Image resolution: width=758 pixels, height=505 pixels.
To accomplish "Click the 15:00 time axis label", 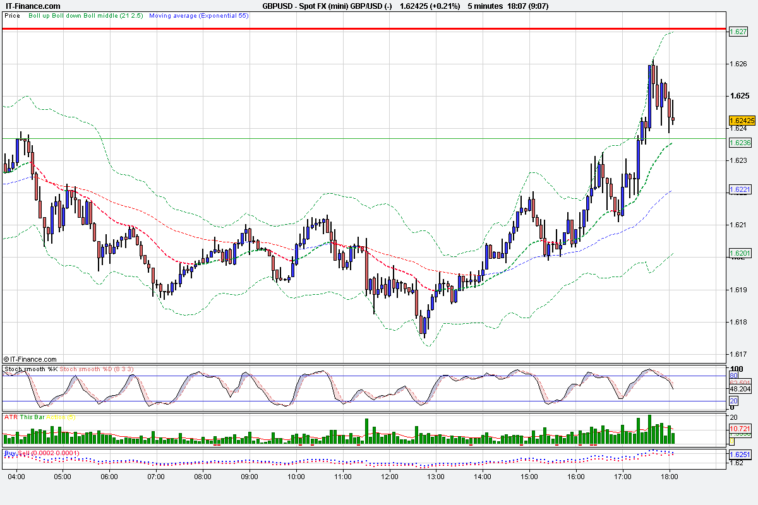I will 529,476.
